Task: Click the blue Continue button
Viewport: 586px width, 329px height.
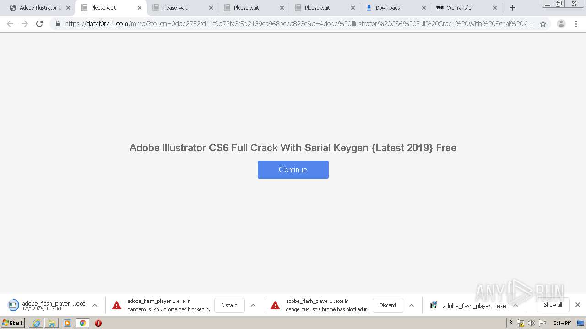Action: point(293,170)
